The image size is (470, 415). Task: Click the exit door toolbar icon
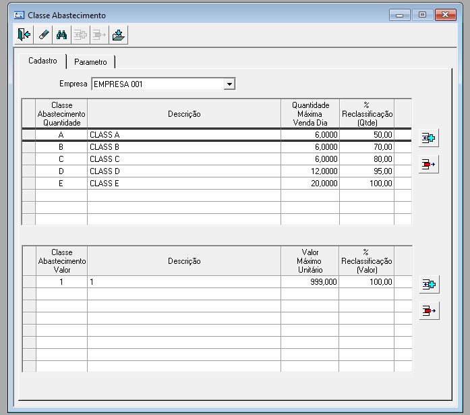point(24,35)
